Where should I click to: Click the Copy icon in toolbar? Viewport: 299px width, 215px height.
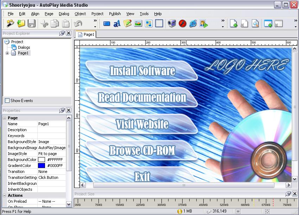[x=55, y=23]
